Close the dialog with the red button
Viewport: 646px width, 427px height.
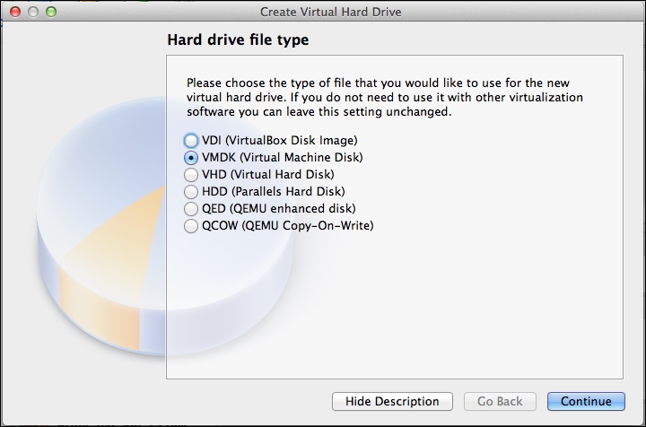(15, 12)
